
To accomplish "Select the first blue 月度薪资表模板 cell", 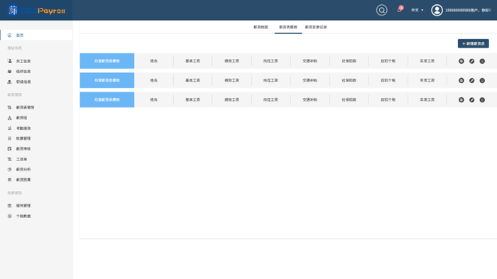I will (x=107, y=61).
